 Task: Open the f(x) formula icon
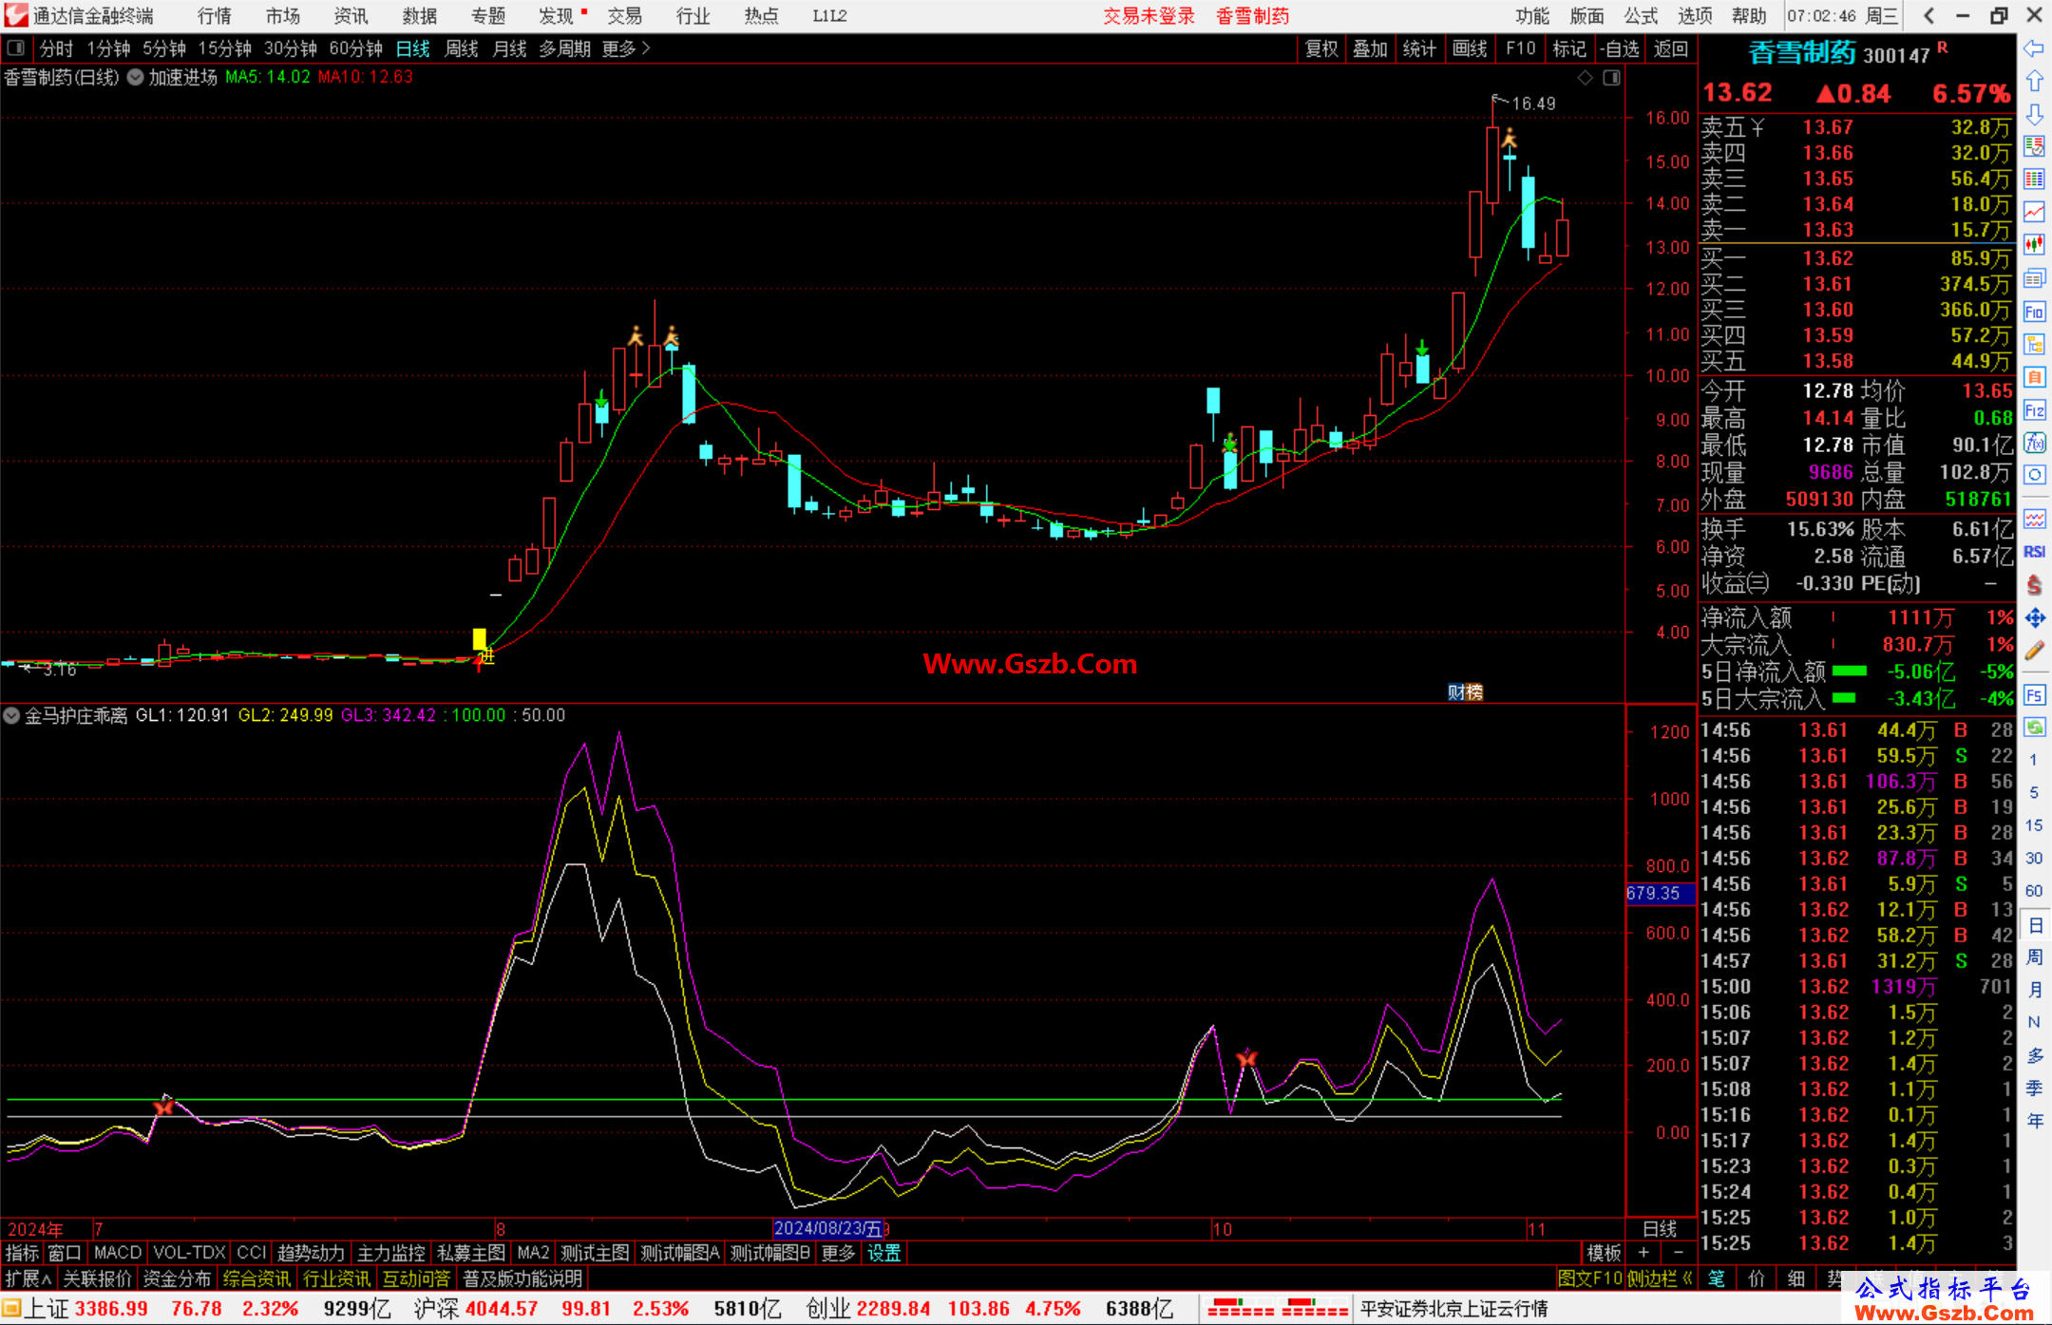pos(2034,443)
